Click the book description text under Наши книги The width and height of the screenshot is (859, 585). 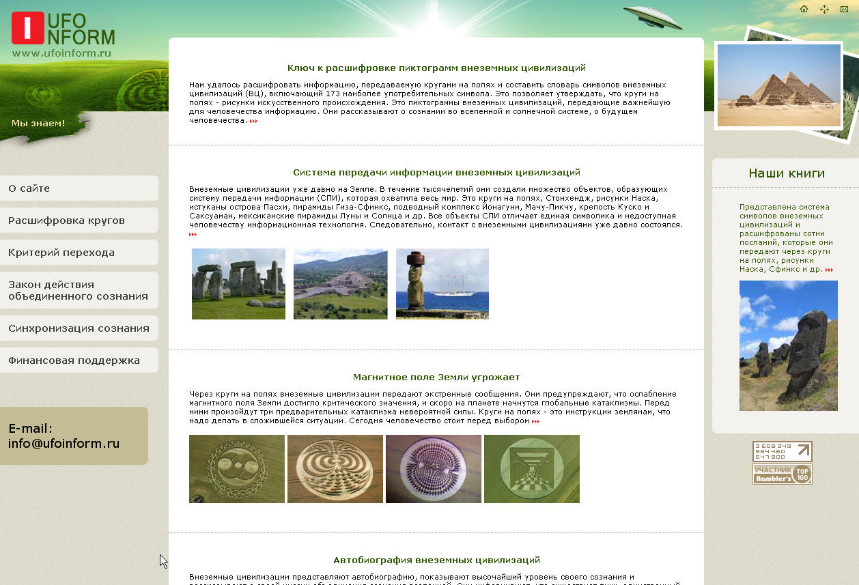(785, 238)
